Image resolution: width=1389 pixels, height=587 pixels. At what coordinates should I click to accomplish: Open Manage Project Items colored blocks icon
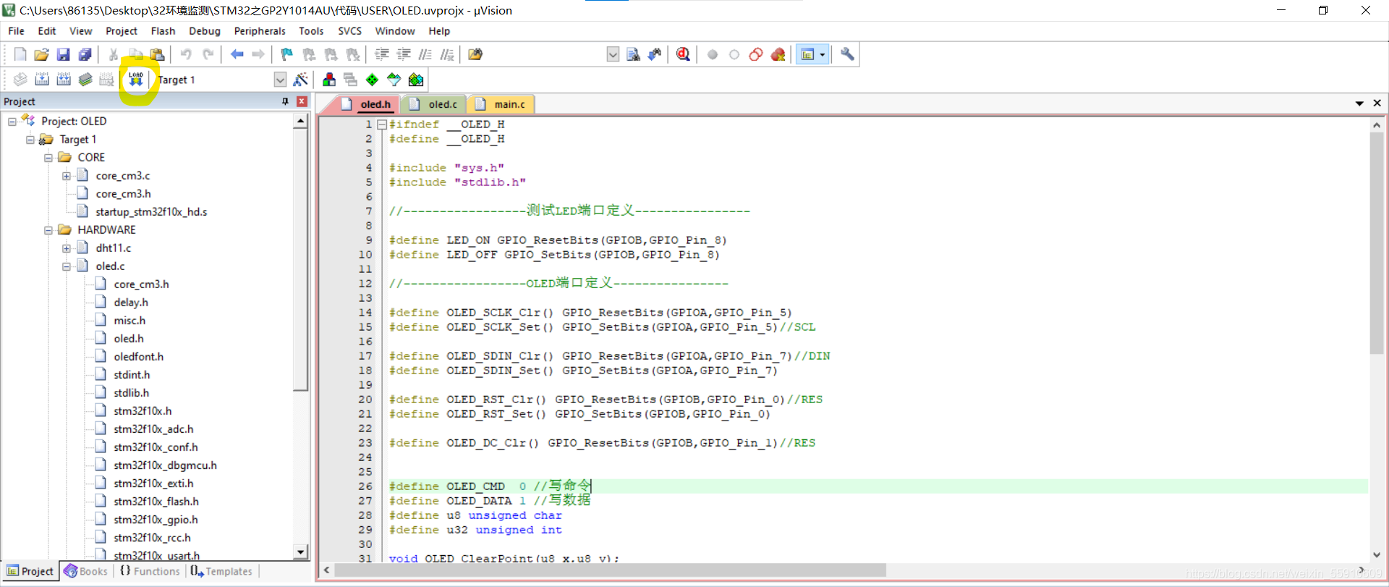coord(329,80)
